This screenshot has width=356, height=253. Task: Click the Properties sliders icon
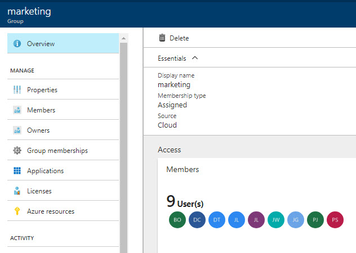[x=17, y=90]
